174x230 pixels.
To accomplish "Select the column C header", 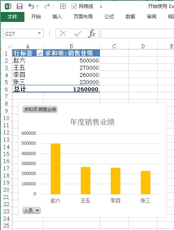I will click(x=114, y=46).
